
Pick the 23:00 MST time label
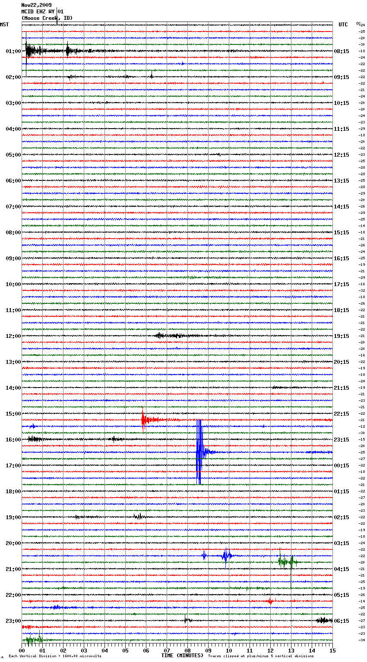click(13, 621)
